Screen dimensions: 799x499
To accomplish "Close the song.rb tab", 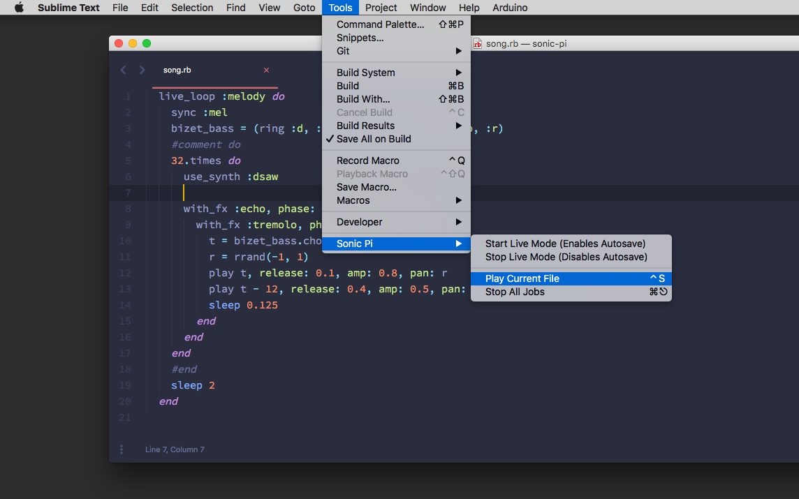I will 266,70.
